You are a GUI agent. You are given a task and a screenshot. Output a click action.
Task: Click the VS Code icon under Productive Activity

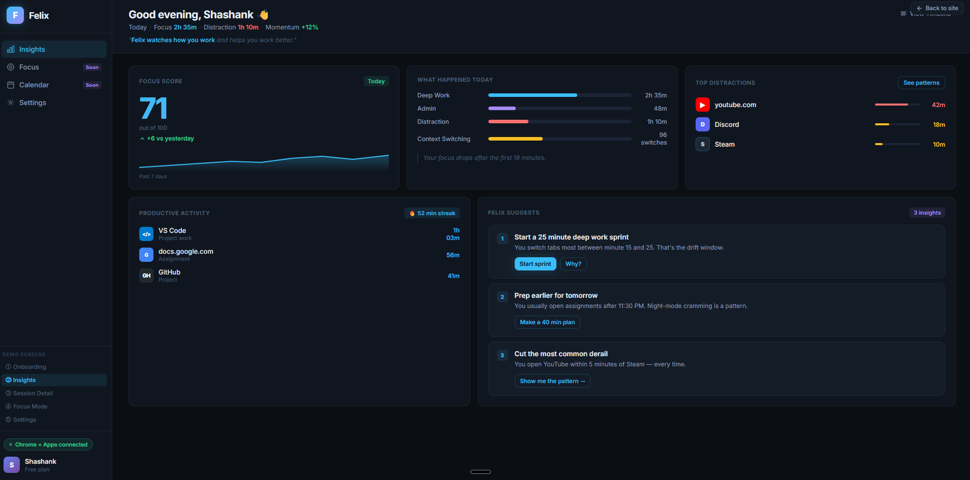pos(146,234)
